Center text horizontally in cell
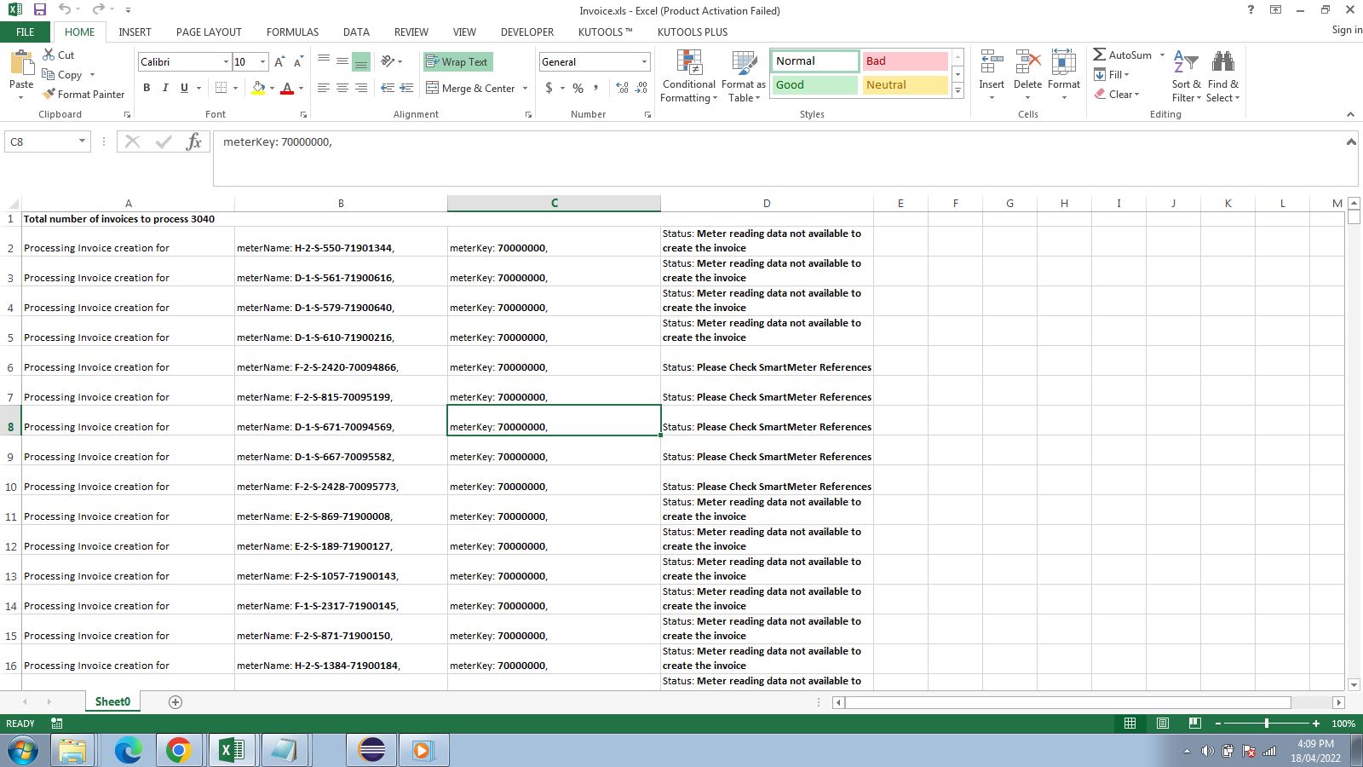The height and width of the screenshot is (767, 1363). tap(342, 88)
